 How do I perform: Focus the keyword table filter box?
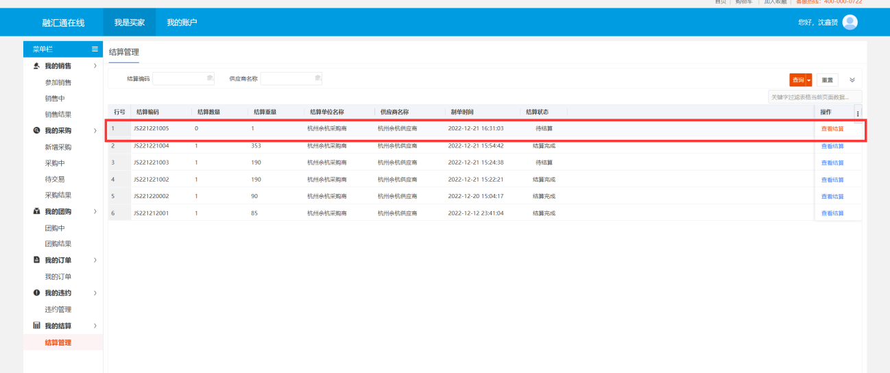click(x=815, y=97)
